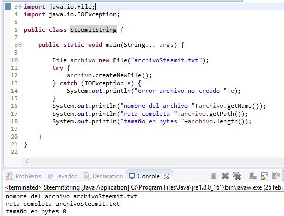
Task: Click the Javadoc @ icon
Action: [x=50, y=176]
